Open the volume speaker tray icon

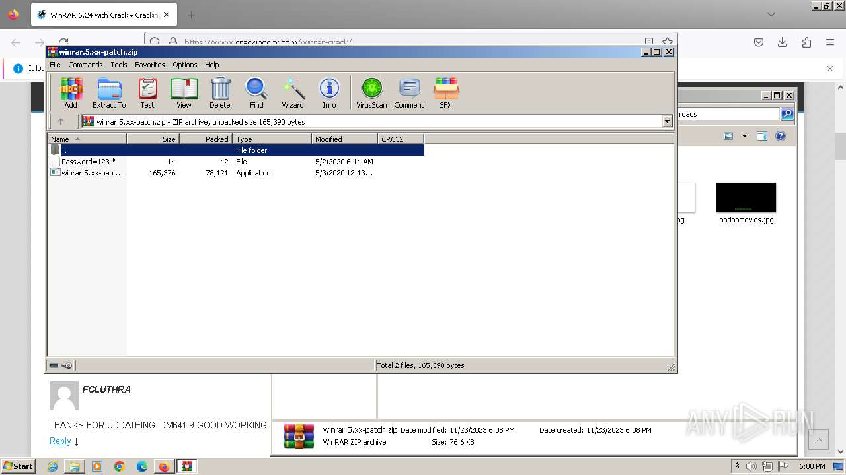pos(752,466)
